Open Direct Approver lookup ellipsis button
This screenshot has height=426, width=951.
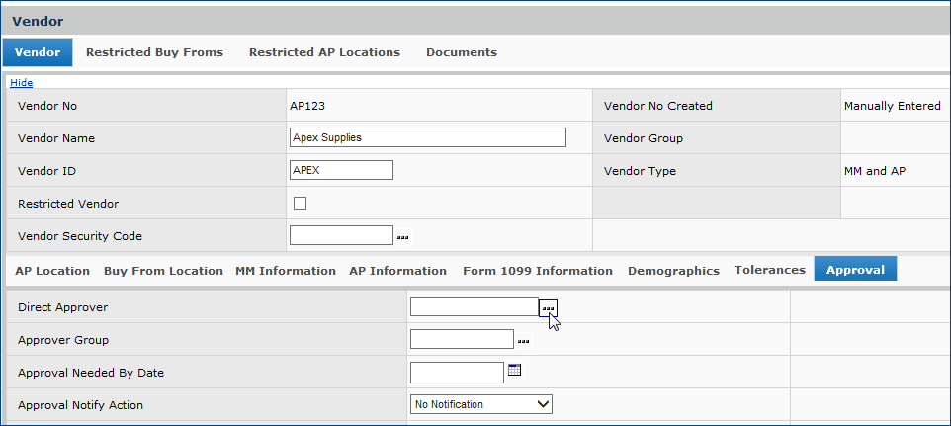tap(548, 308)
